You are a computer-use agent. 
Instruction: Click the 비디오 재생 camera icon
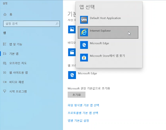[x=5, y=82]
